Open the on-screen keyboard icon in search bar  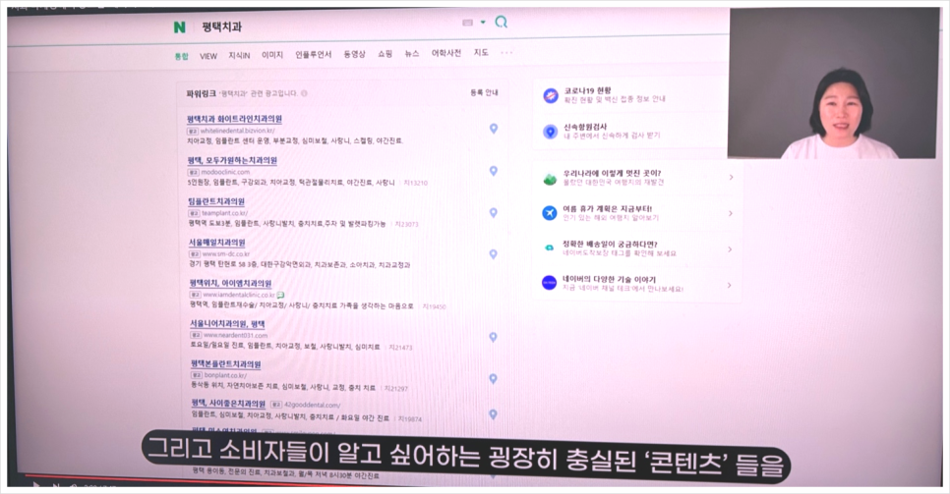pos(468,22)
